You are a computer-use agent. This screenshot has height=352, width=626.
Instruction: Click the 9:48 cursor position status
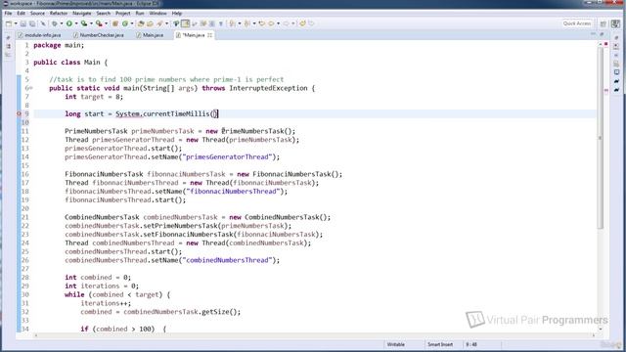point(471,344)
